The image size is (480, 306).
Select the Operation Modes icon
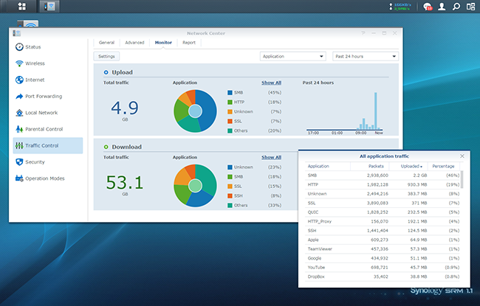(18, 178)
